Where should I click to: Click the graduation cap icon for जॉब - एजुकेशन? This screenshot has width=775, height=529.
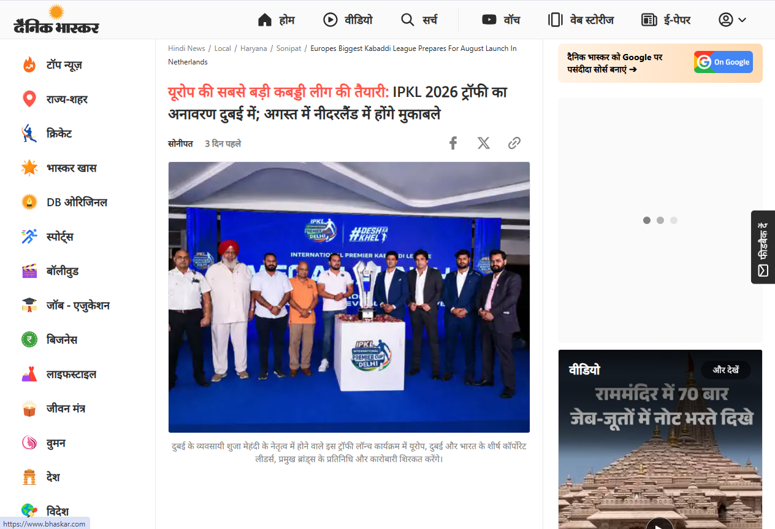[x=29, y=305]
